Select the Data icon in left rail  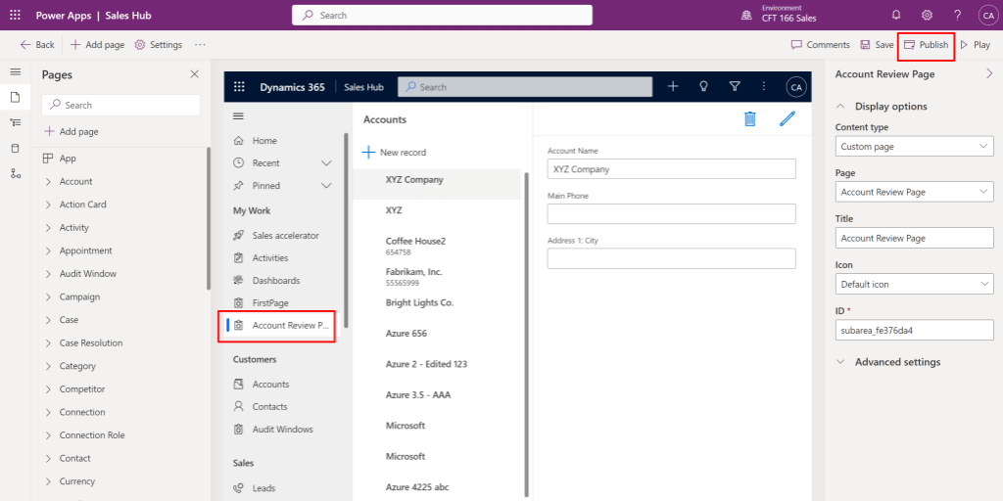coord(16,149)
